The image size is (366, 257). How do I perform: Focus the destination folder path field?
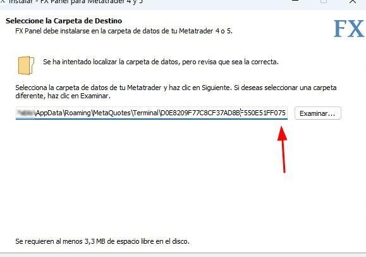tap(152, 113)
